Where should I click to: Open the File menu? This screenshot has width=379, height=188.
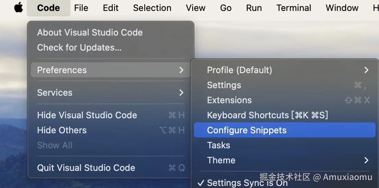tap(81, 8)
